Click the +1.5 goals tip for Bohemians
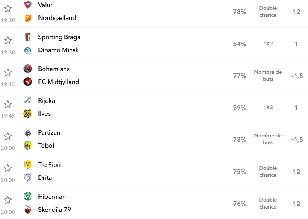Viewport: 308px width, 219px height. (296, 76)
